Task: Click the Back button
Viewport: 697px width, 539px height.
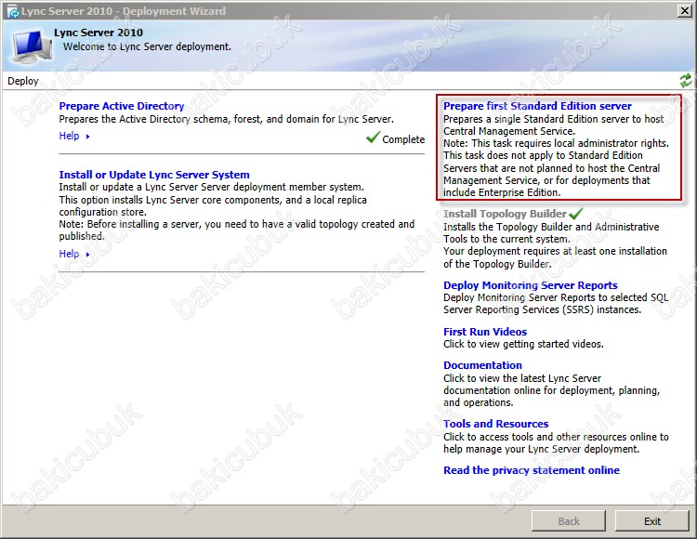Action: point(569,520)
